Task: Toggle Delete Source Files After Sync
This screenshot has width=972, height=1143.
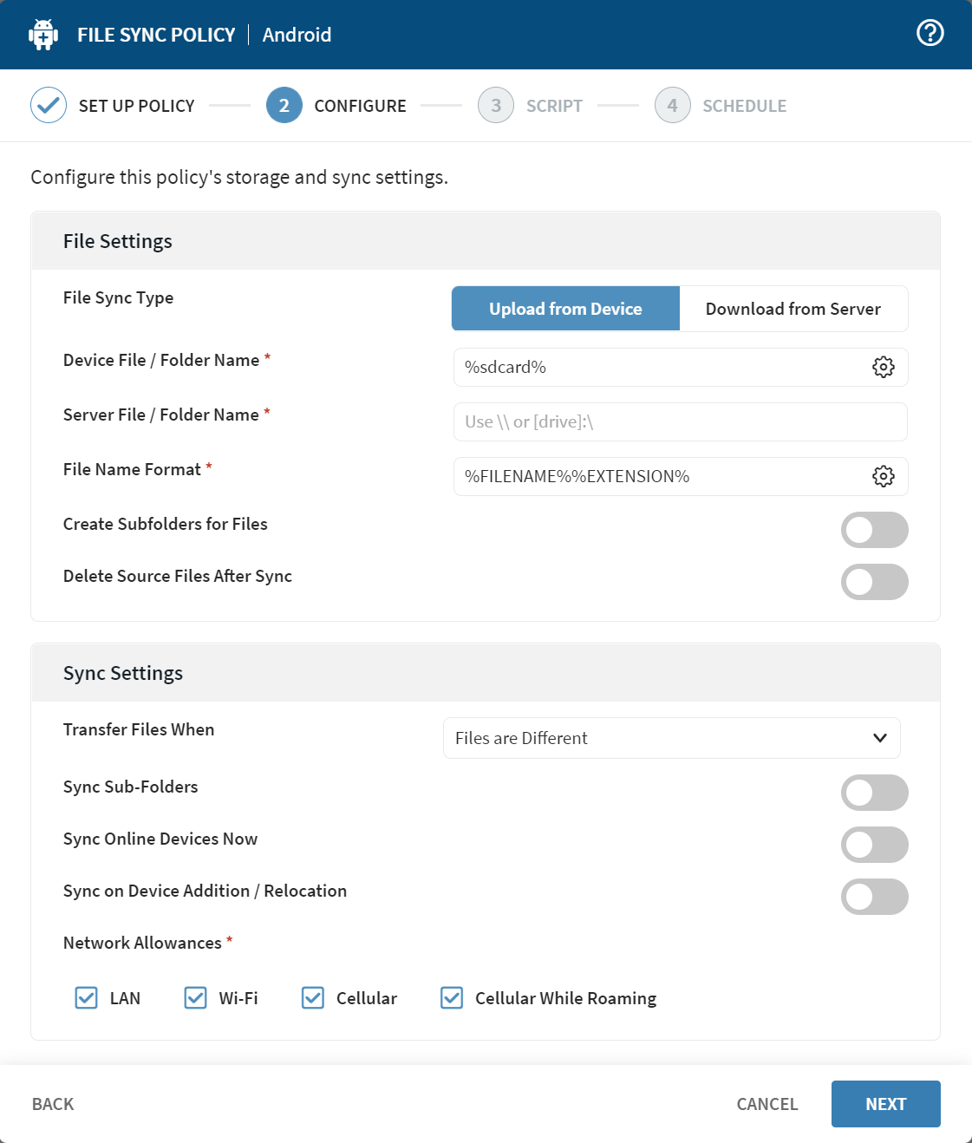Action: coord(874,582)
